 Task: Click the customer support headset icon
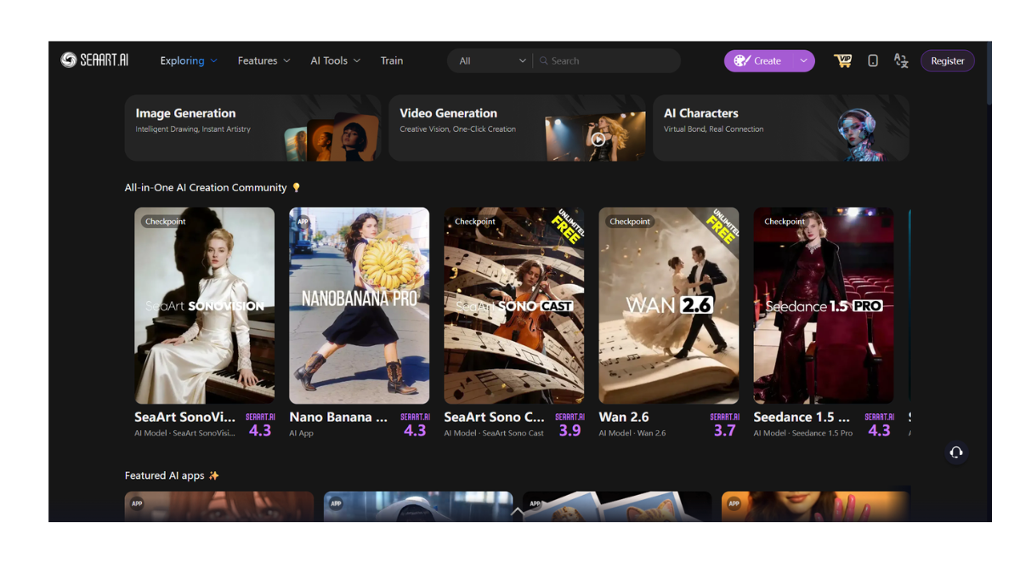pos(956,452)
